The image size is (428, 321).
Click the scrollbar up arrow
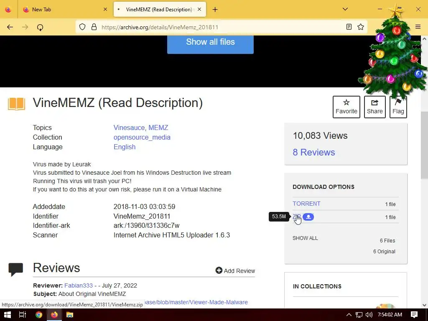click(424, 39)
